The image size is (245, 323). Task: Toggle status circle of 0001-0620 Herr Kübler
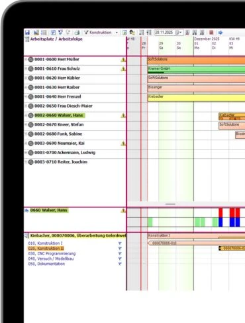coord(31,78)
